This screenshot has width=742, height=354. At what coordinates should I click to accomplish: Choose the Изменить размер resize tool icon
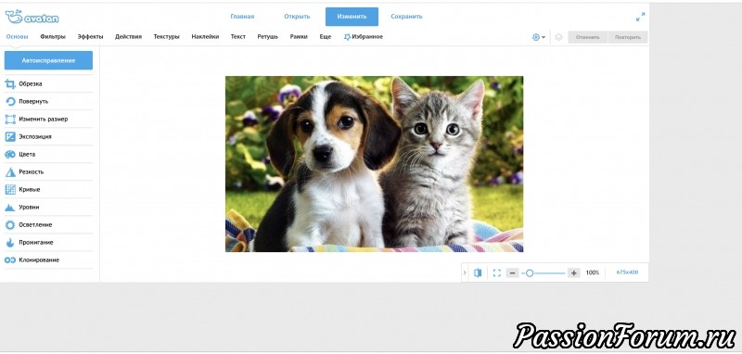[10, 120]
